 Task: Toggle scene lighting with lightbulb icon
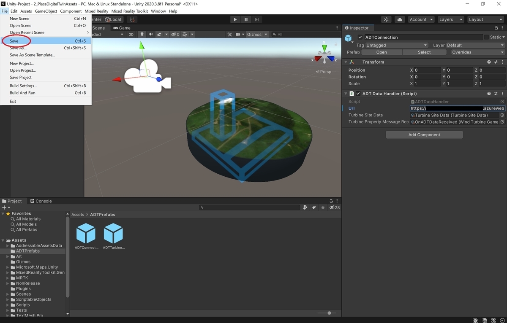(x=142, y=34)
